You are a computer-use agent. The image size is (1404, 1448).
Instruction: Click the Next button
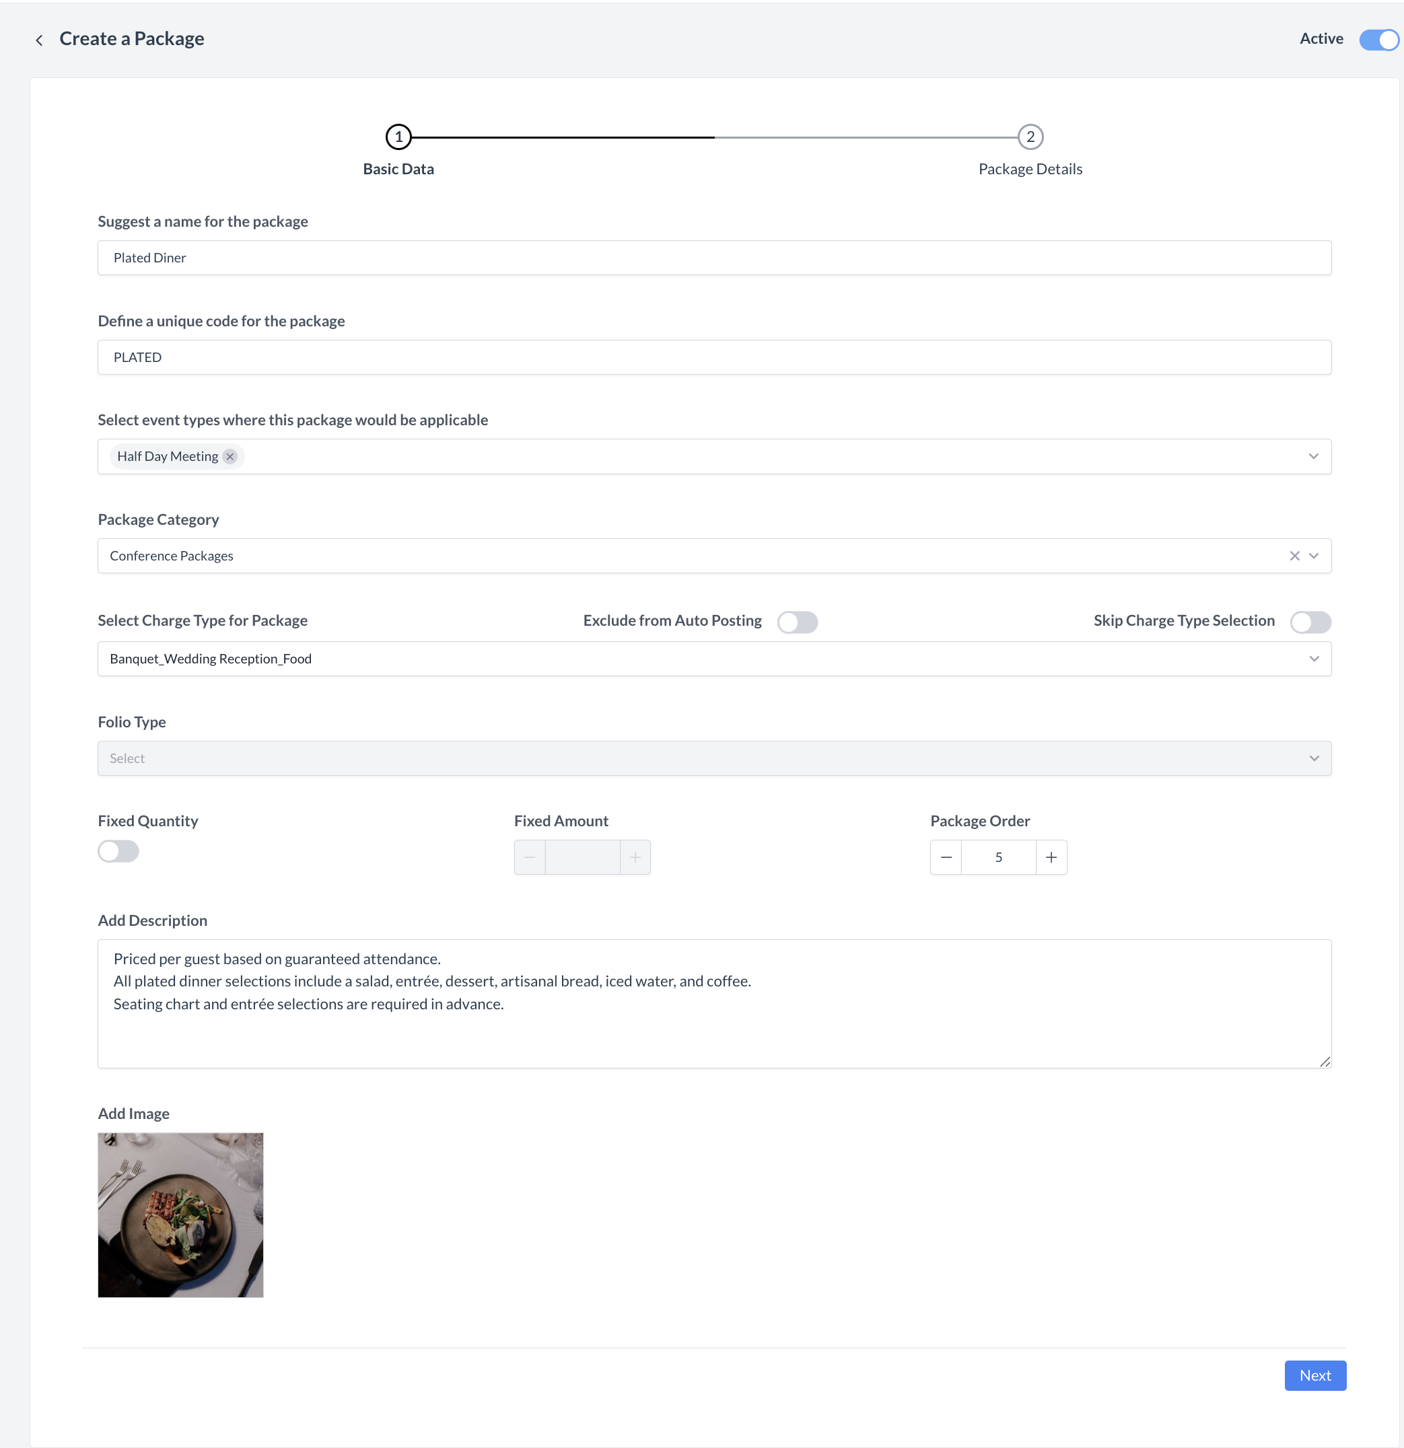point(1314,1375)
